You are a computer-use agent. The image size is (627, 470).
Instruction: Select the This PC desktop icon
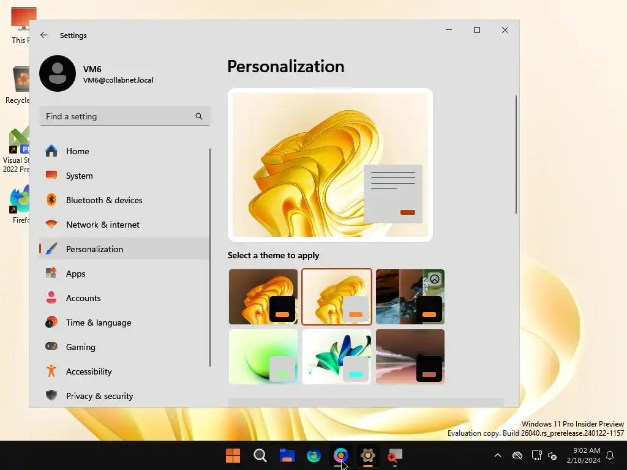(x=21, y=24)
